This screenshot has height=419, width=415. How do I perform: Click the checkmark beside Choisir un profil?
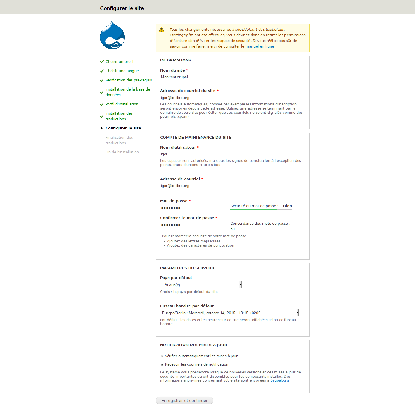pyautogui.click(x=102, y=62)
